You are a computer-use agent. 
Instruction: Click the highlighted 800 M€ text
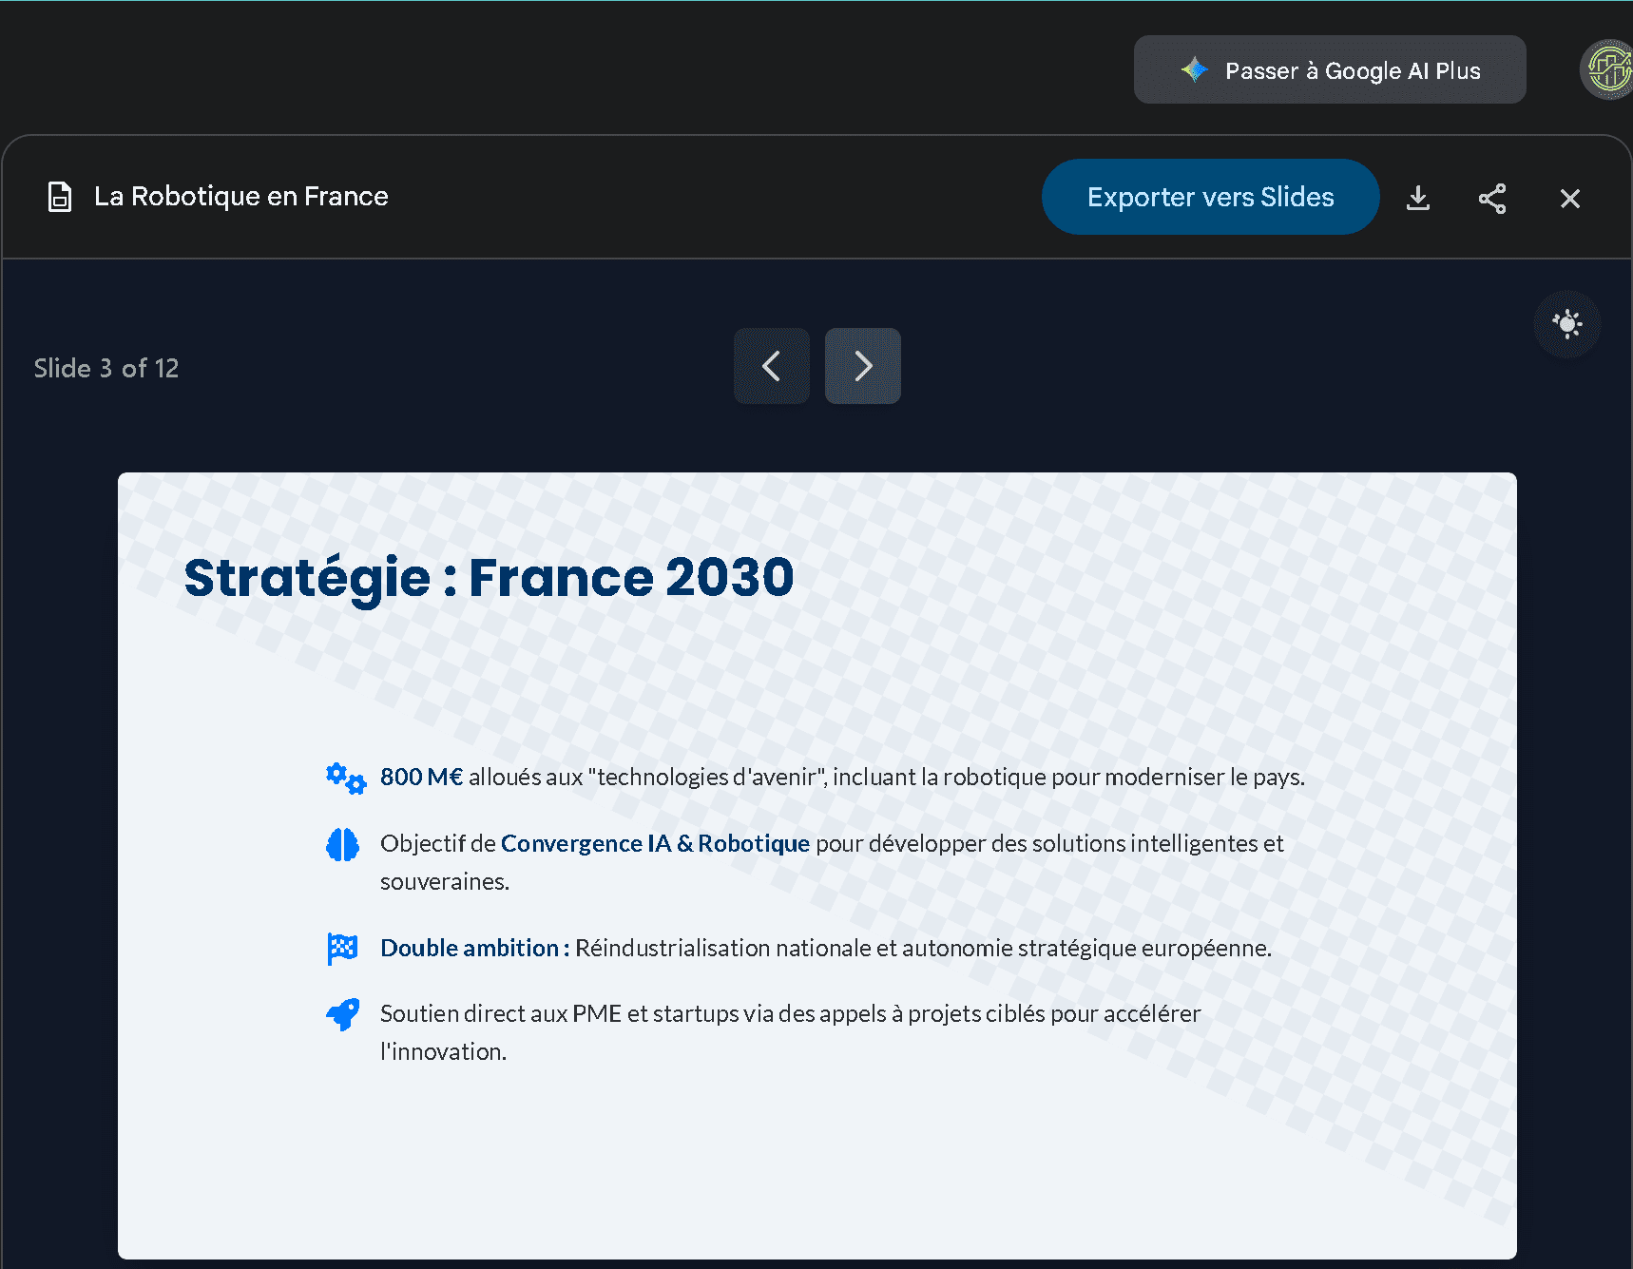coord(421,778)
